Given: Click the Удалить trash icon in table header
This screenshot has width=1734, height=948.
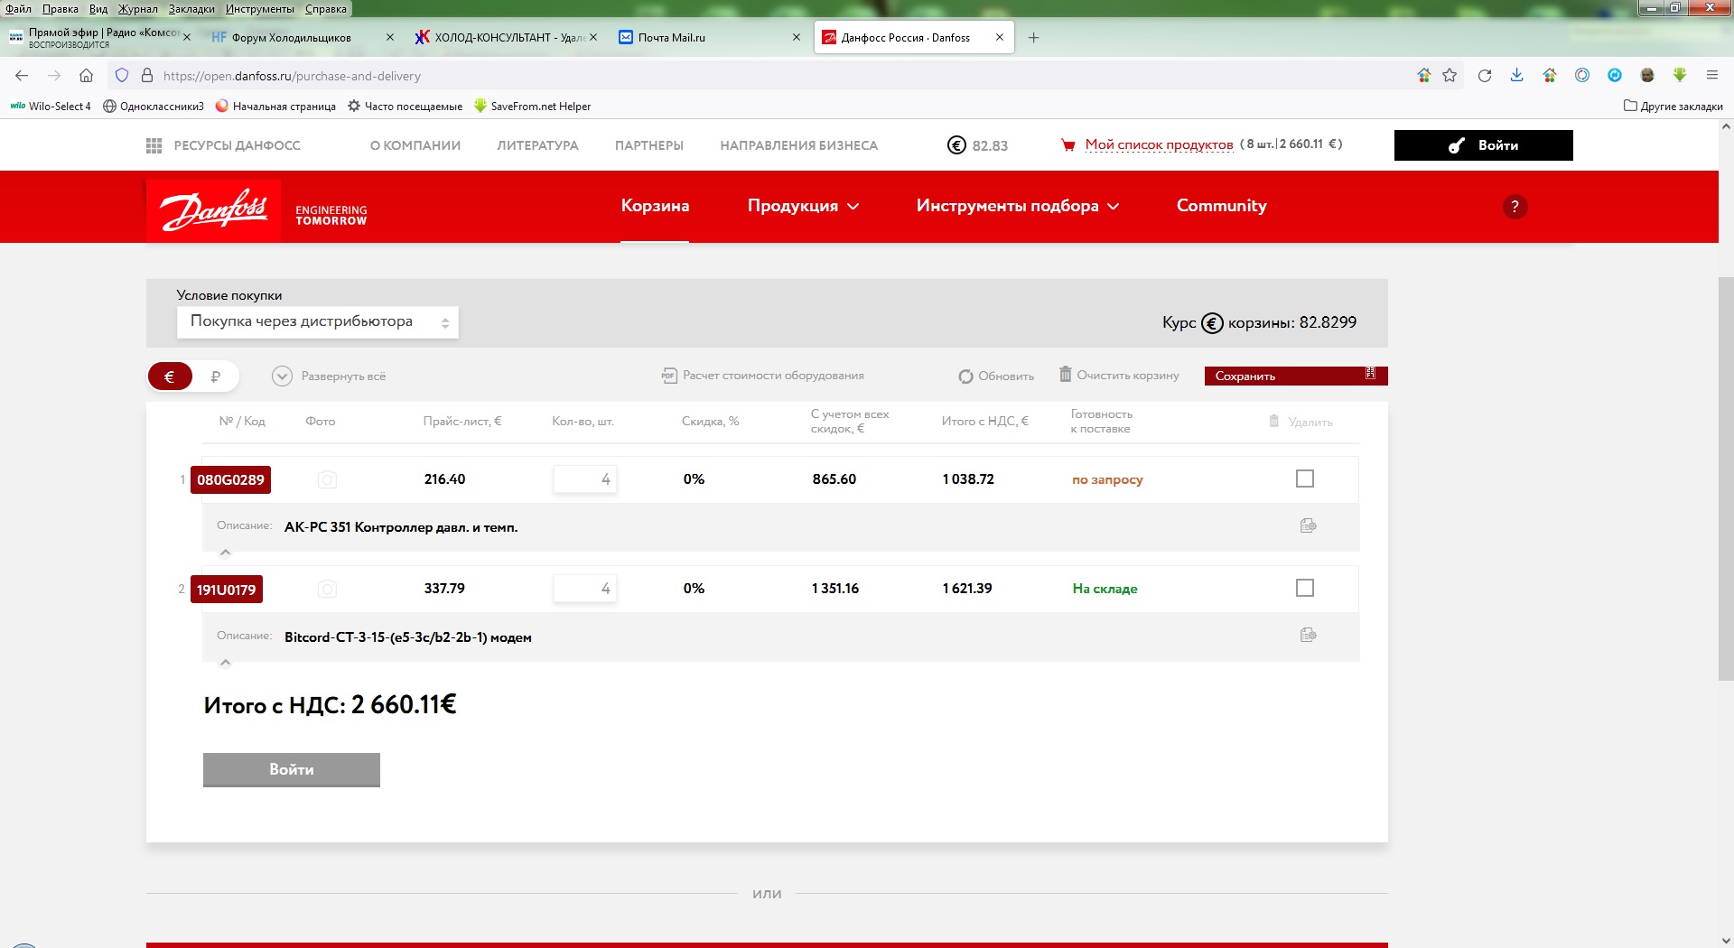Looking at the screenshot, I should pyautogui.click(x=1274, y=422).
